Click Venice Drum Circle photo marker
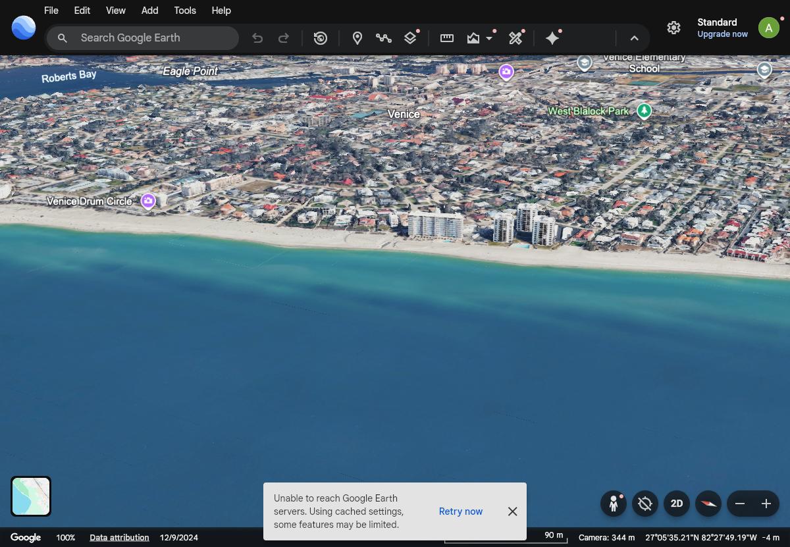790x547 pixels. (148, 201)
